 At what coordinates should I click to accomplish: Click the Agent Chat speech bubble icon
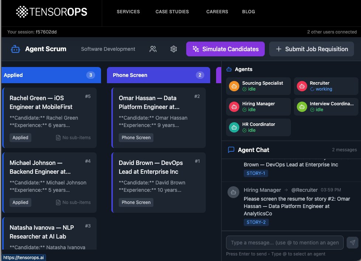tap(231, 150)
